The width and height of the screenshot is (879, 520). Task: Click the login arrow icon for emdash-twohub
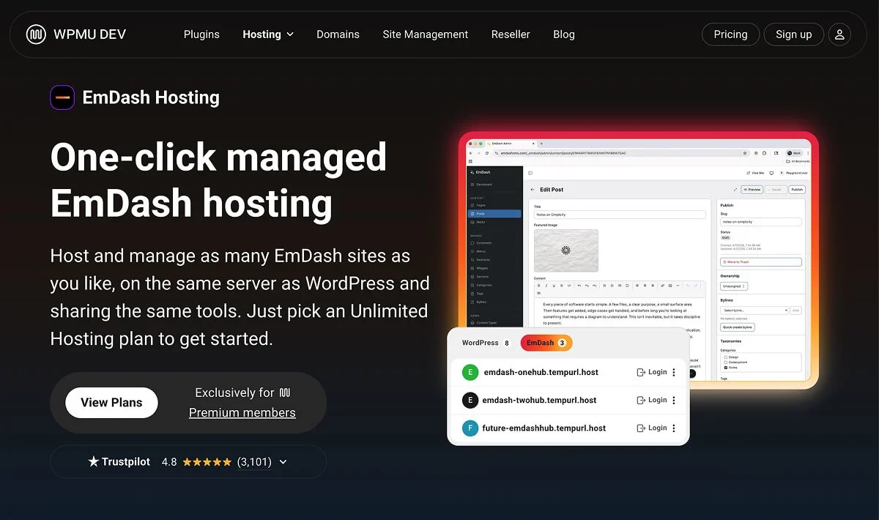(641, 400)
